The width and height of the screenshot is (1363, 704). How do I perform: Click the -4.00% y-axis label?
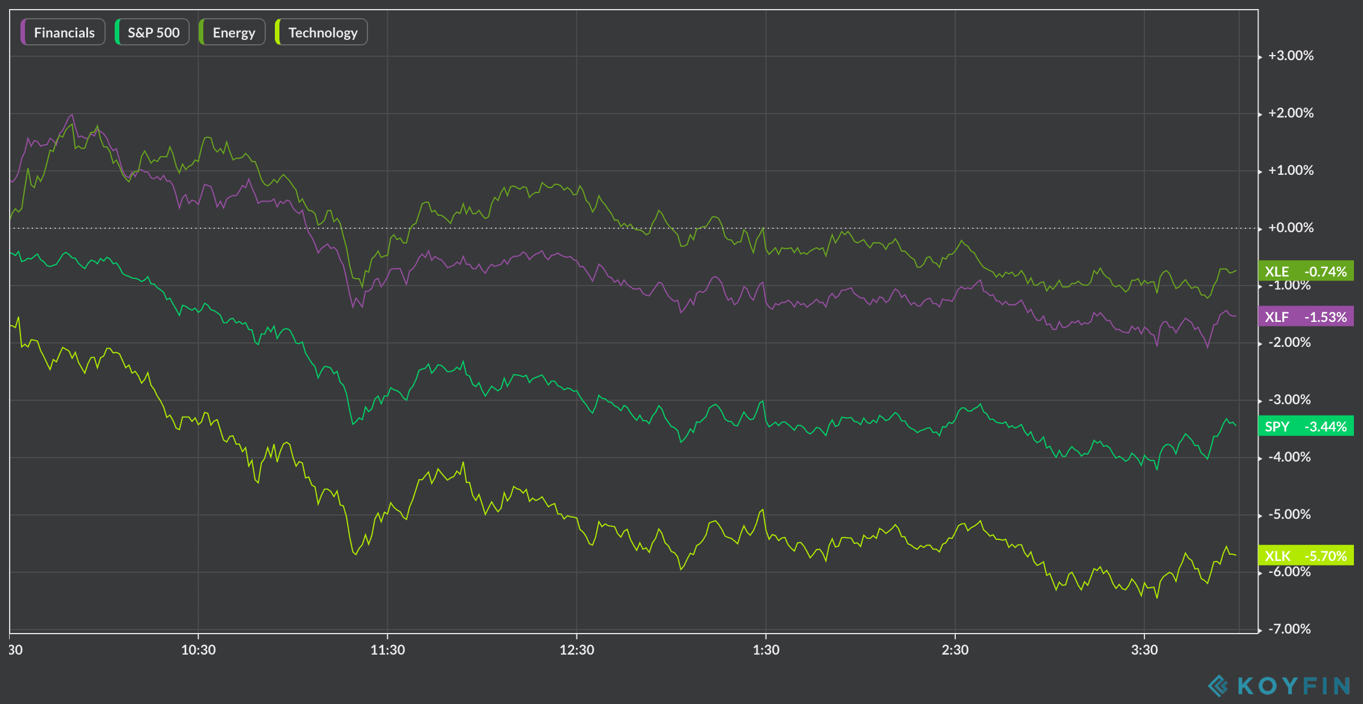coord(1289,457)
